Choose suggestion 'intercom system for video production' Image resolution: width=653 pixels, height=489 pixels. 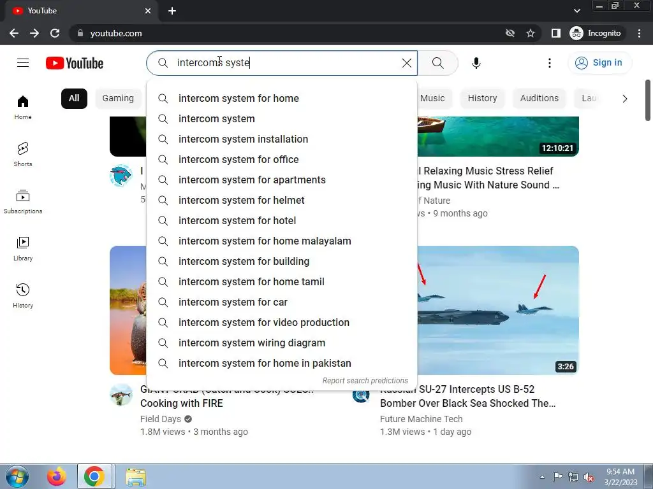(x=281, y=322)
